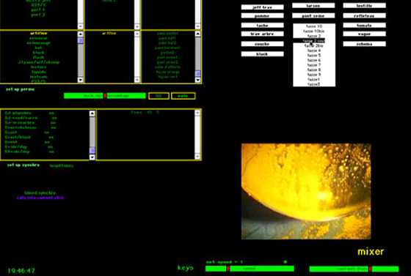Toggle the "auto" yellow-outlined button

point(183,96)
